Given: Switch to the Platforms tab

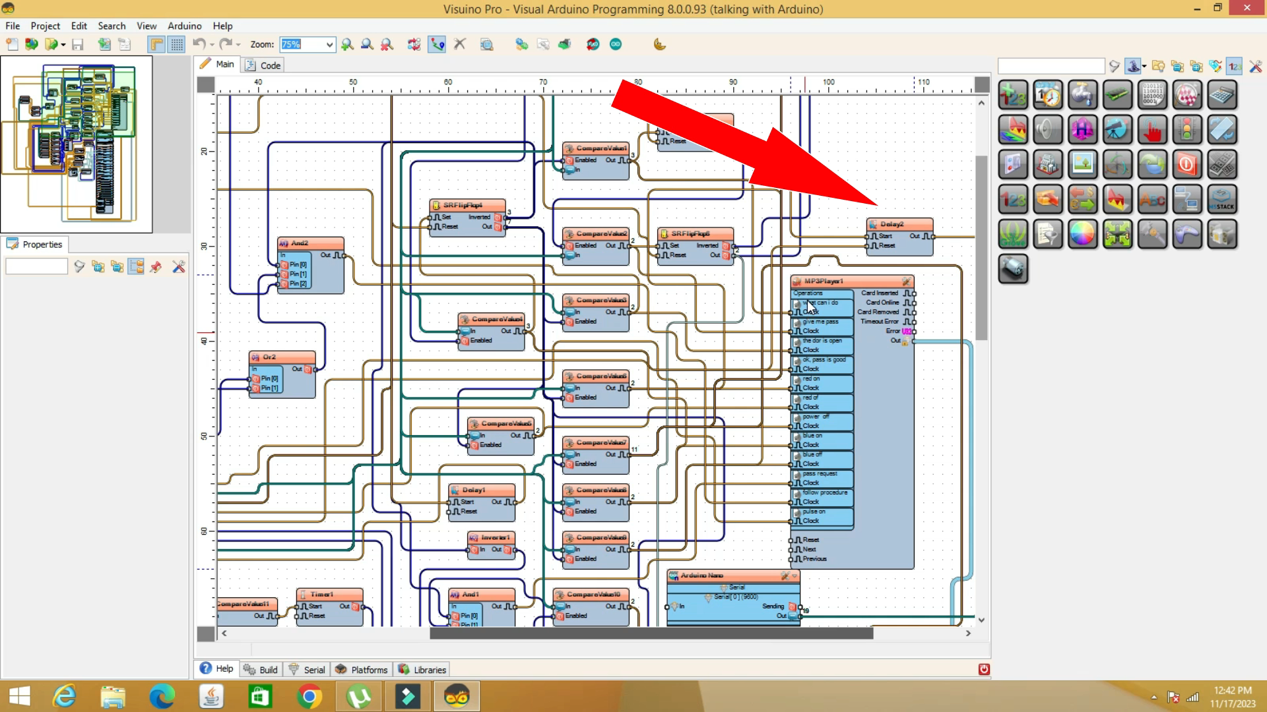Looking at the screenshot, I should (361, 669).
